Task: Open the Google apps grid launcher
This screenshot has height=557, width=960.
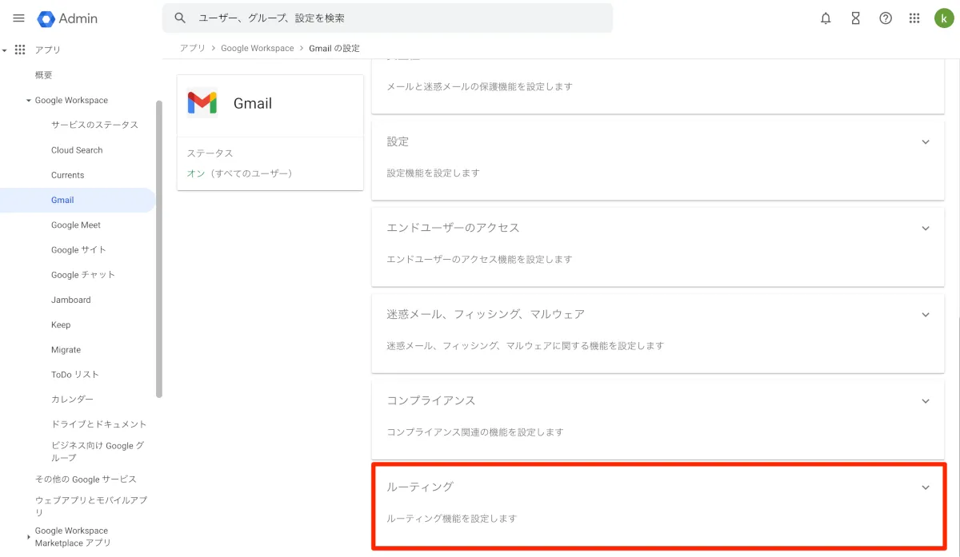Action: [914, 18]
